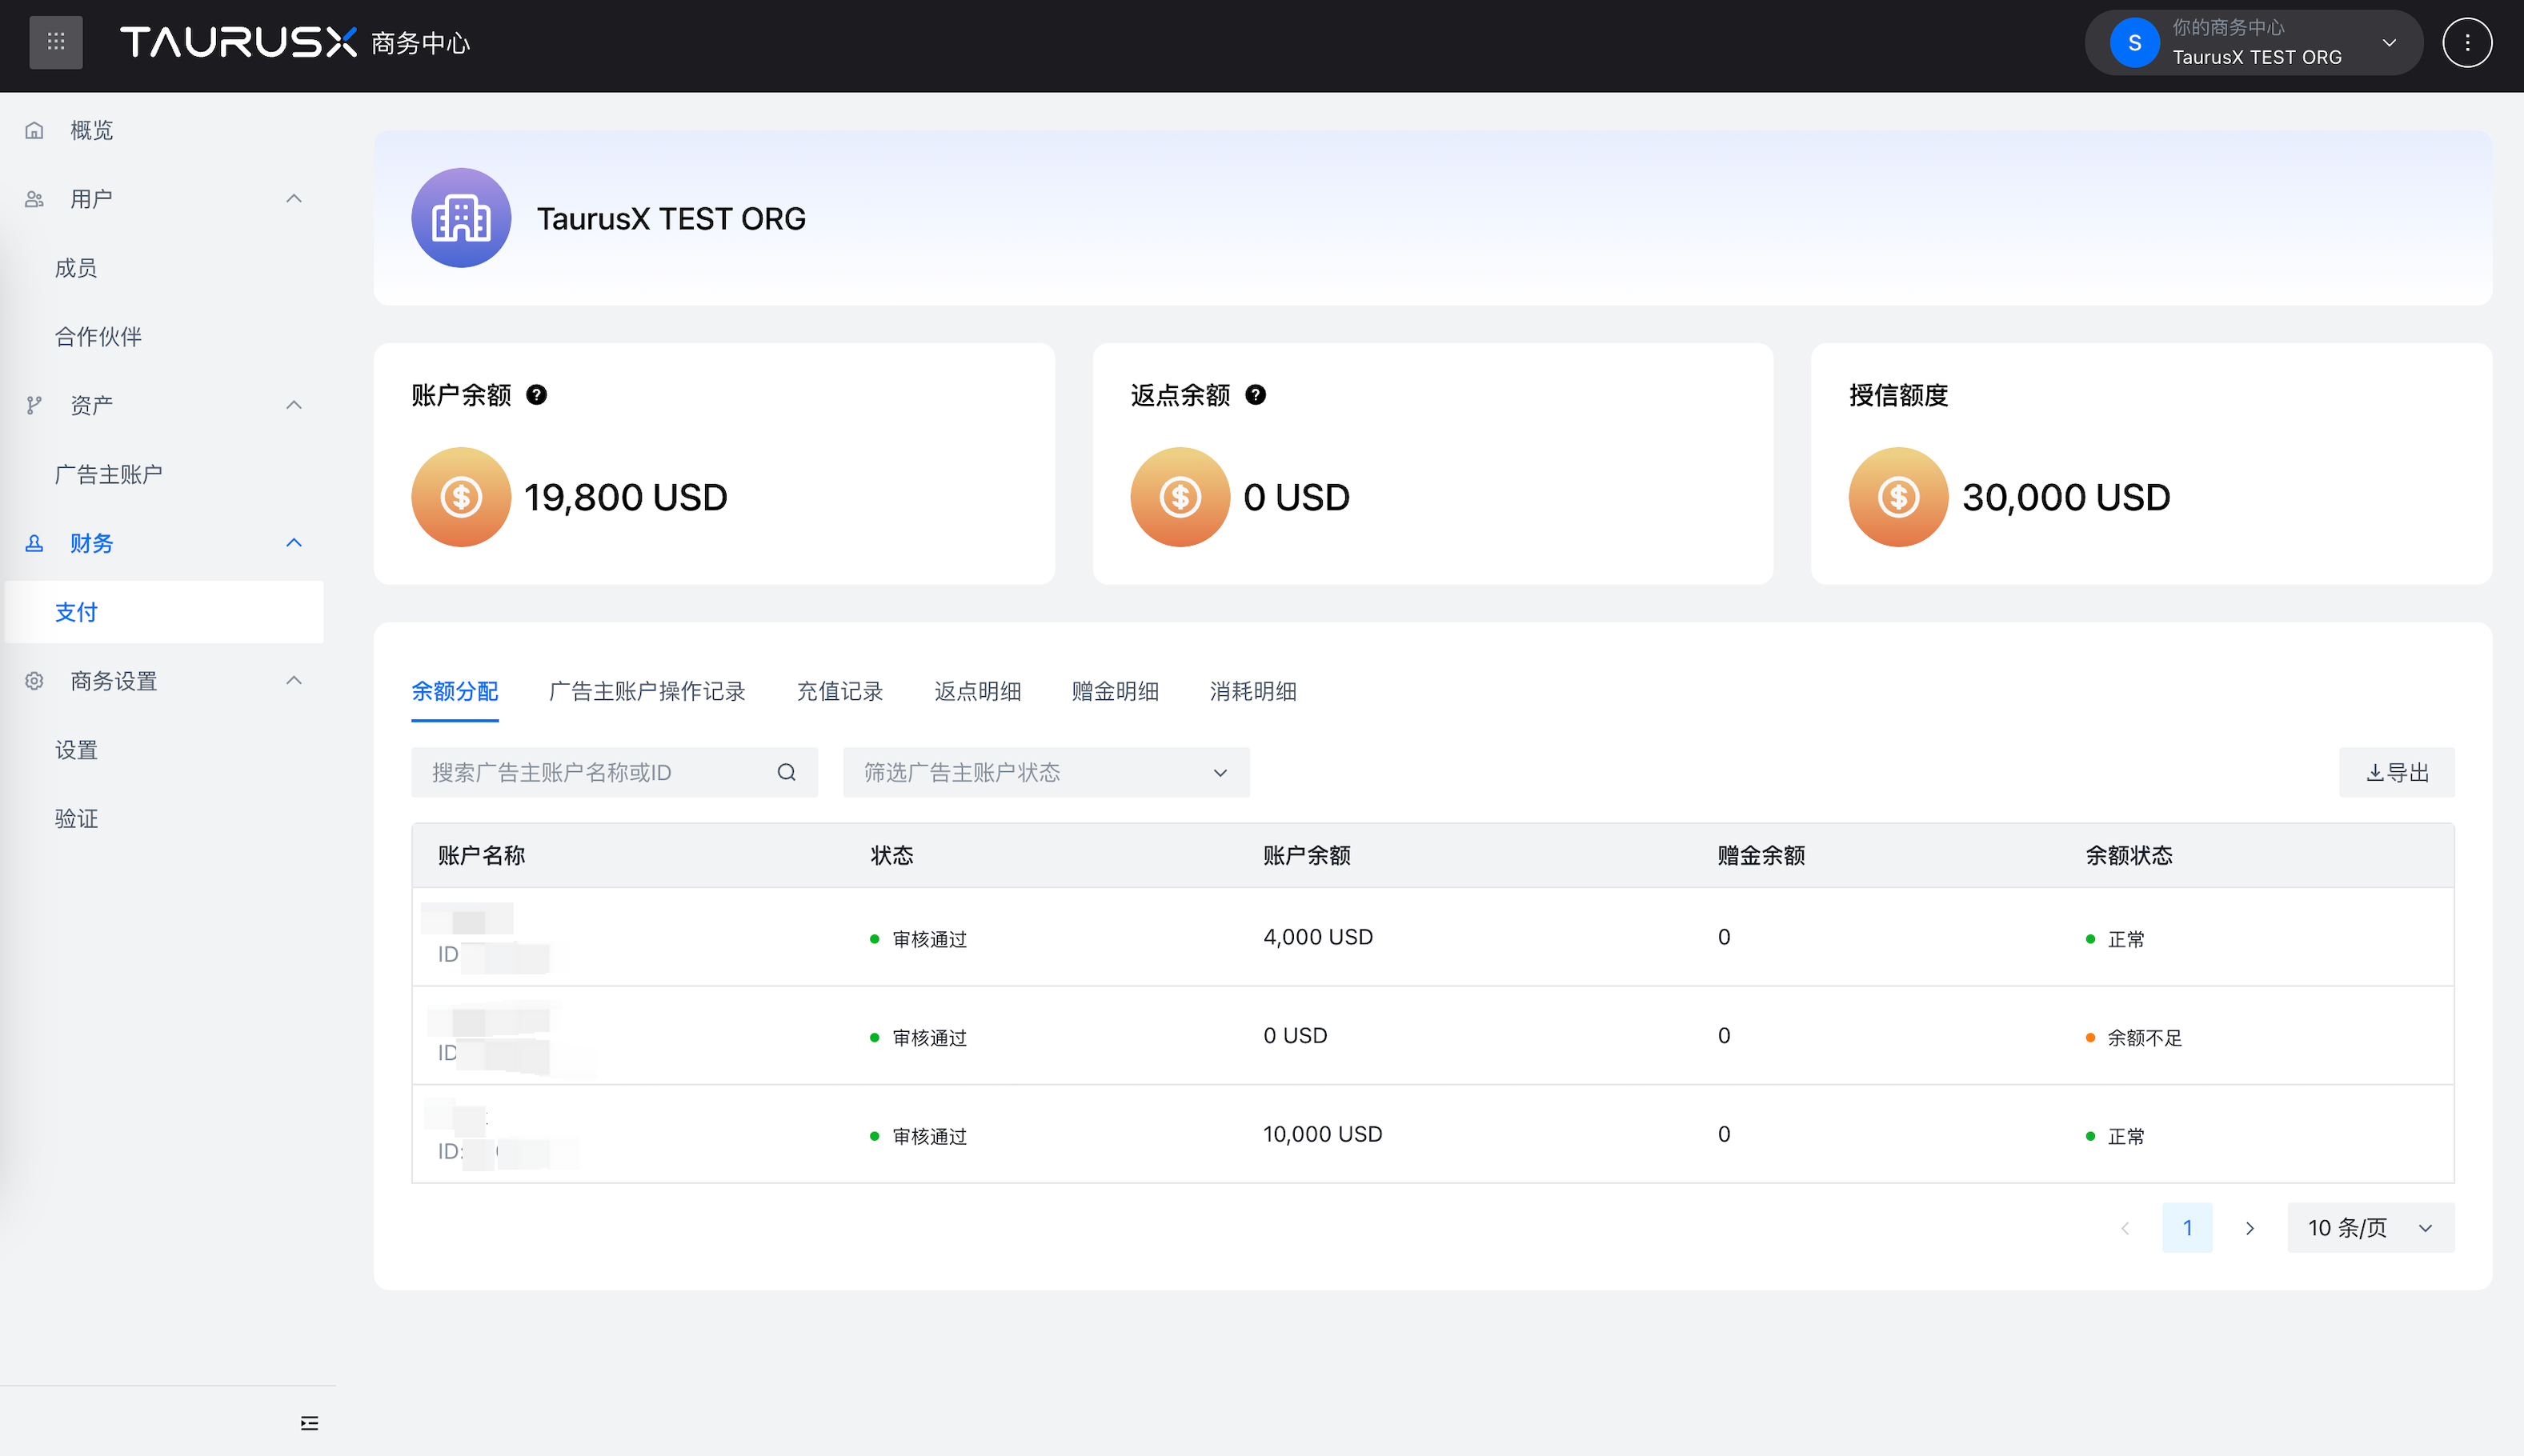This screenshot has height=1456, width=2524.
Task: Click the TaurusX TEST ORG heading
Action: tap(671, 218)
